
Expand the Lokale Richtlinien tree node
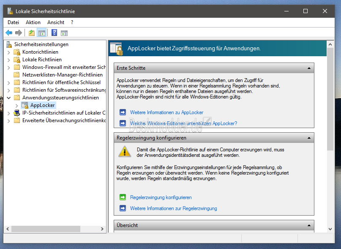coord(9,60)
